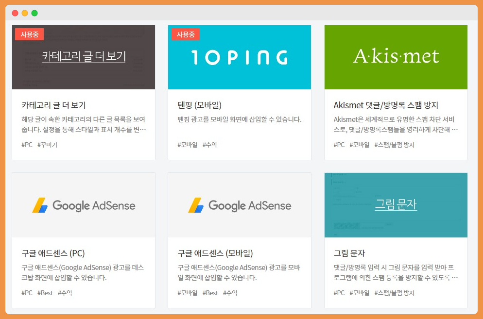This screenshot has height=319, width=483.
Task: Click #스팸/불펌 방지 tag on 그림 문자 card
Action: tap(394, 293)
